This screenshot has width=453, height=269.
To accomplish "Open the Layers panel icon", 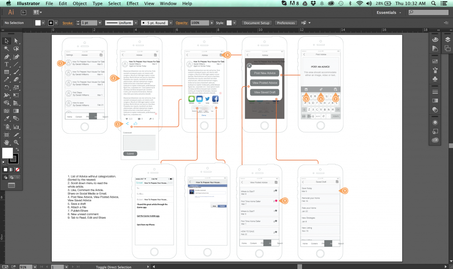I will click(x=448, y=39).
